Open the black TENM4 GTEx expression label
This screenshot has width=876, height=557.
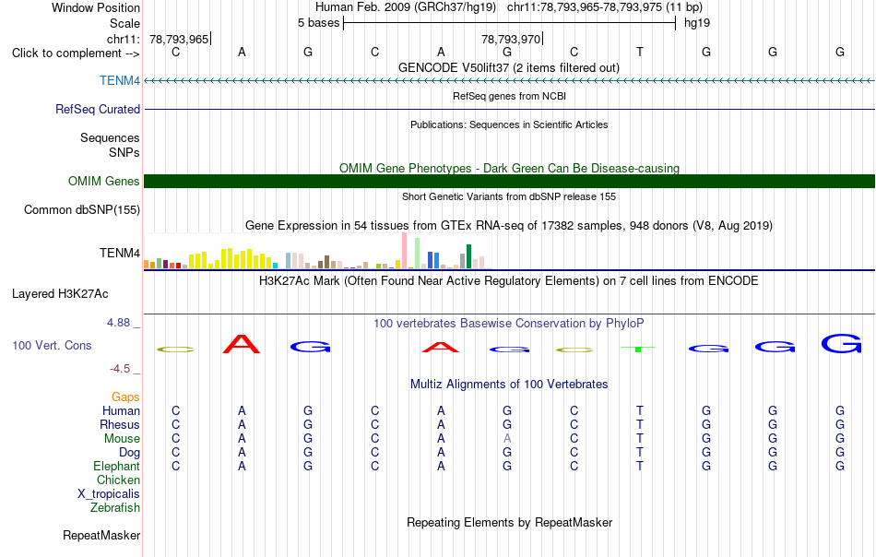(120, 253)
